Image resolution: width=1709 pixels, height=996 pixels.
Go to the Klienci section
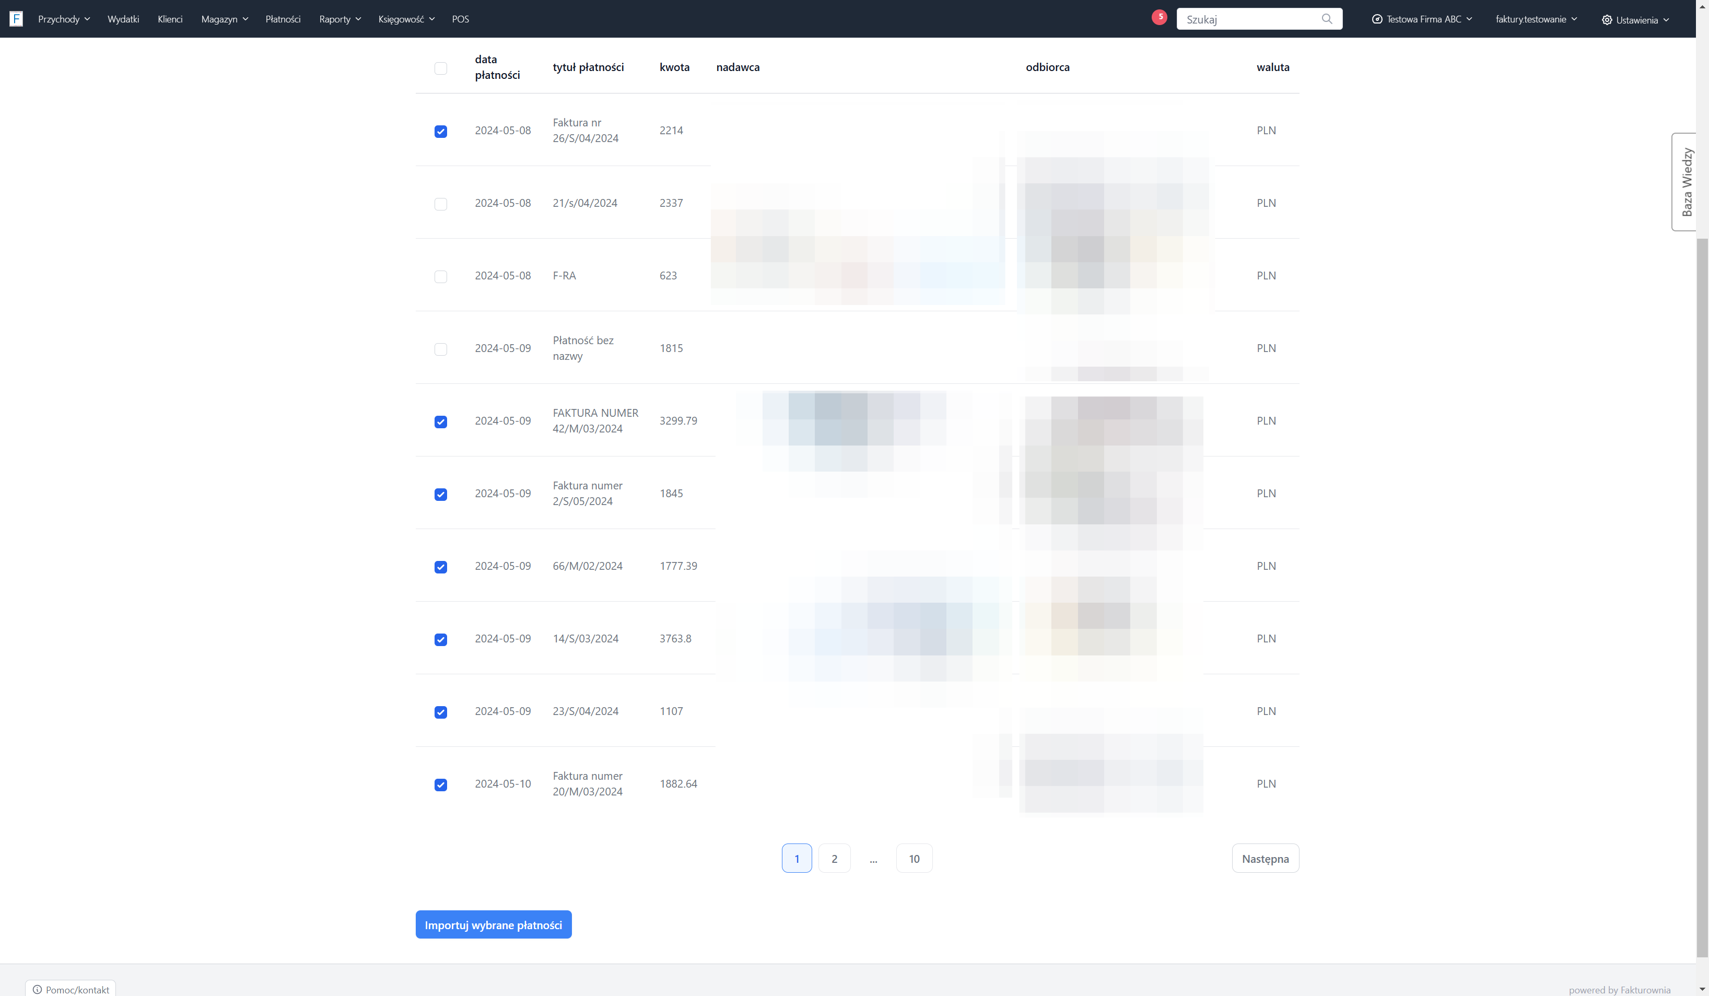tap(170, 19)
